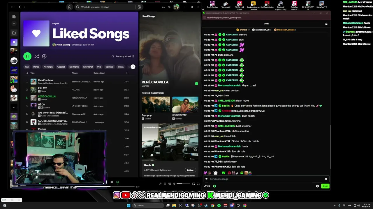Open Spotify Browse icon in search bar
This screenshot has height=209, width=373.
pos(139,7)
